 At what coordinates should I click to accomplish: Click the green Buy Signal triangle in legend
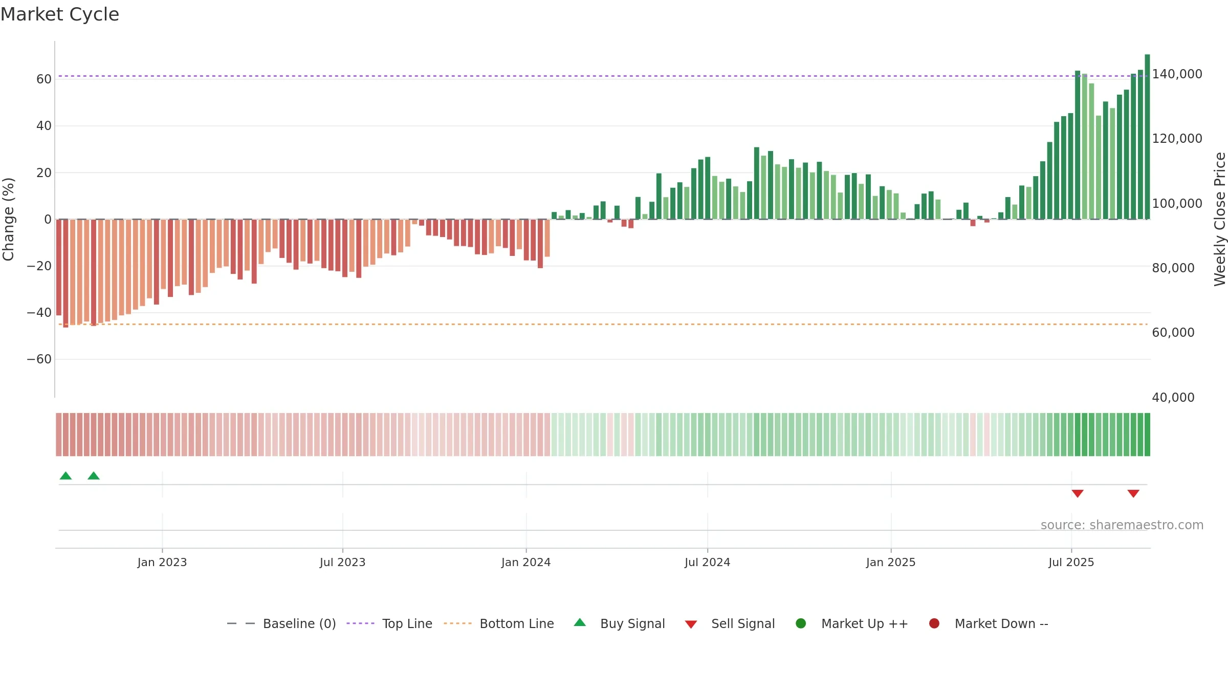coord(580,622)
